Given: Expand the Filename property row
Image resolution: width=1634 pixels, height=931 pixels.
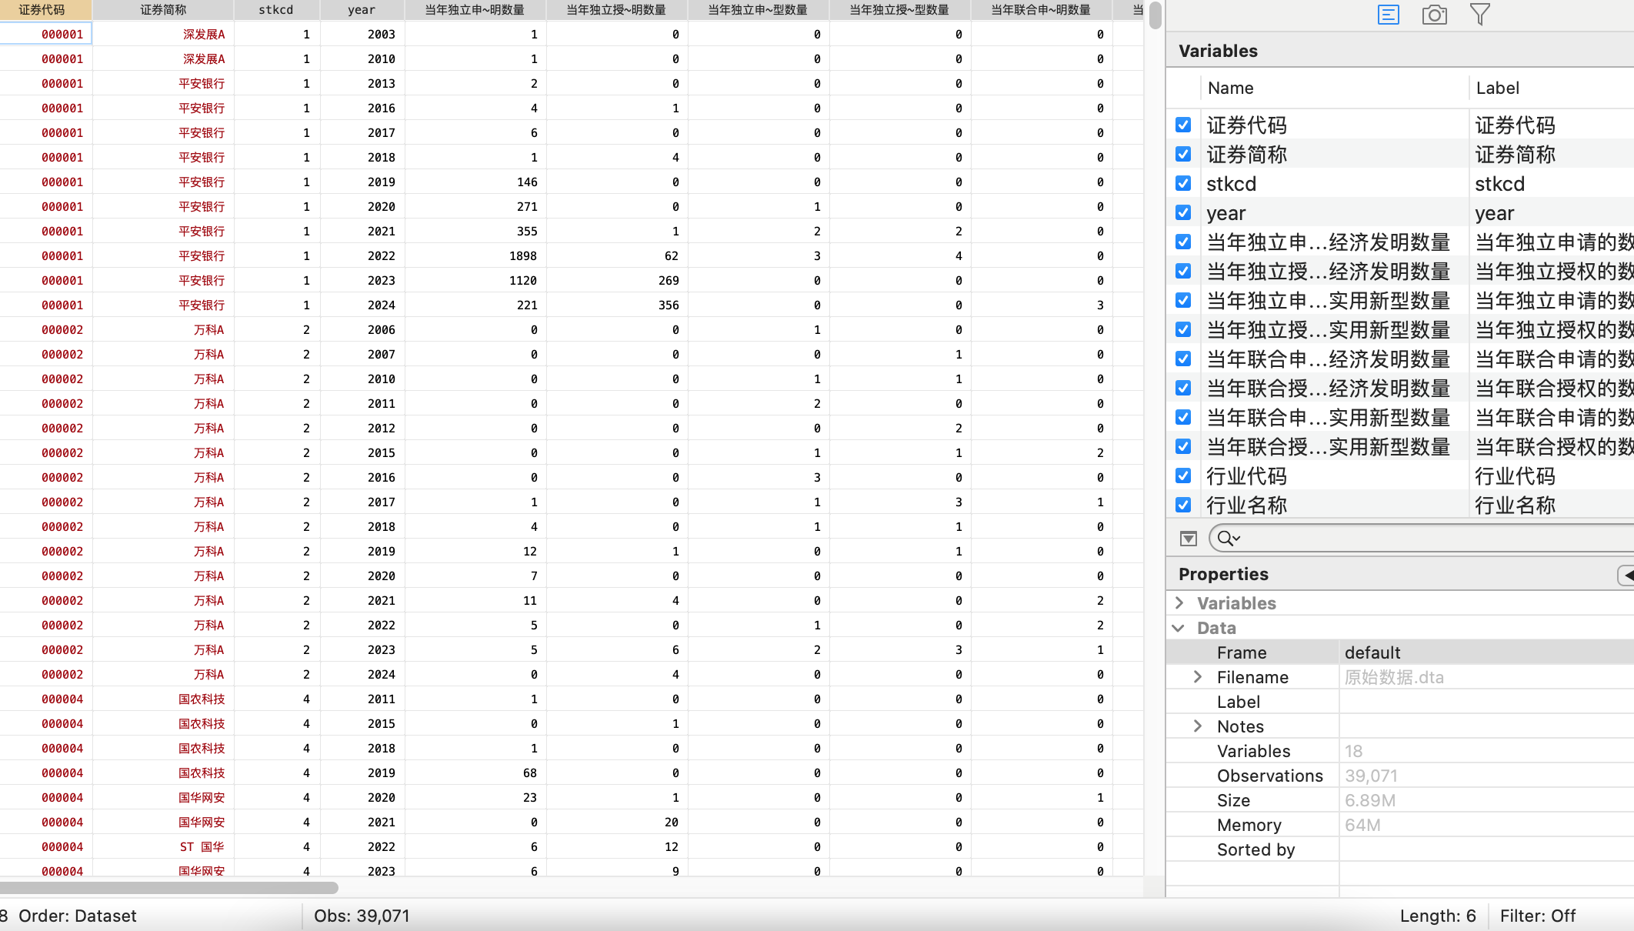Looking at the screenshot, I should coord(1198,677).
